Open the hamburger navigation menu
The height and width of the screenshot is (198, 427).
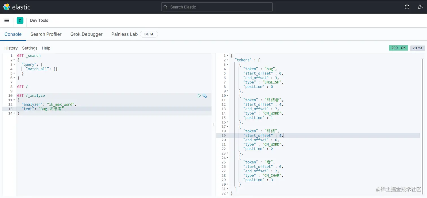(7, 20)
